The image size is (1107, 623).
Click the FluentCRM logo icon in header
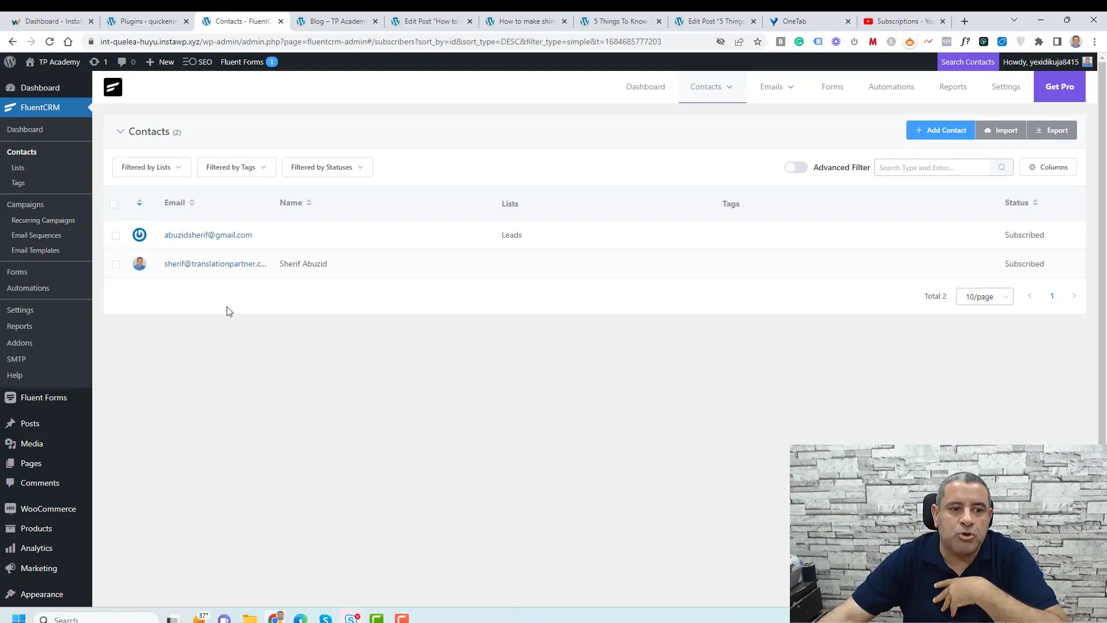pos(112,86)
